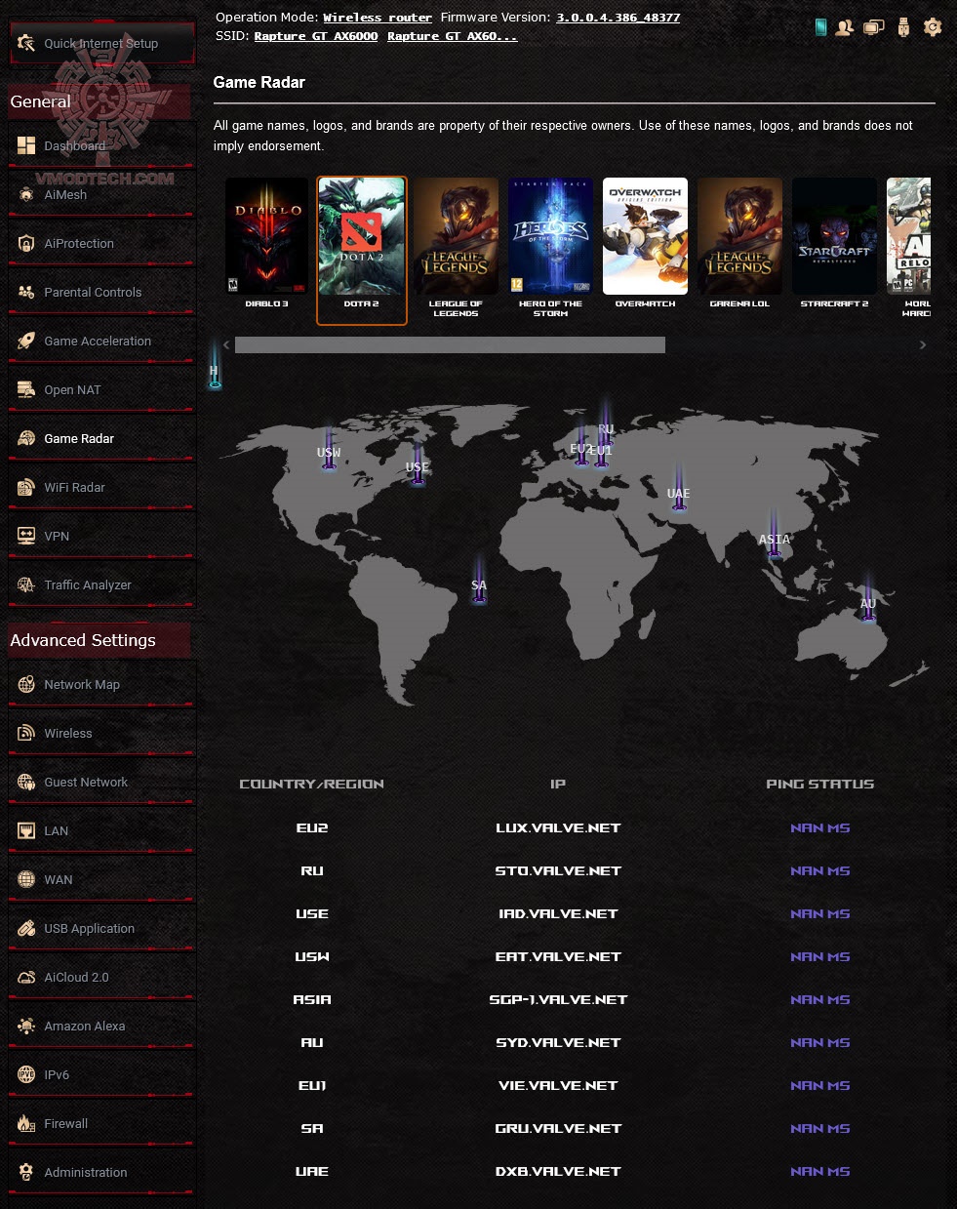The width and height of the screenshot is (957, 1209).
Task: Click the Guest Network icon
Action: click(x=26, y=783)
